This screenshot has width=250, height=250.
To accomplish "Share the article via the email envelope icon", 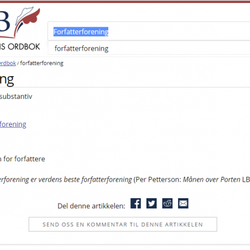I will [x=183, y=204].
